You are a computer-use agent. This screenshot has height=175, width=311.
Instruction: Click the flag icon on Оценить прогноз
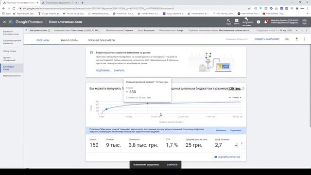(x=216, y=157)
